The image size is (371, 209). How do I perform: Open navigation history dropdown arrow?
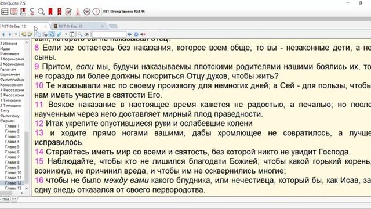coord(16,34)
